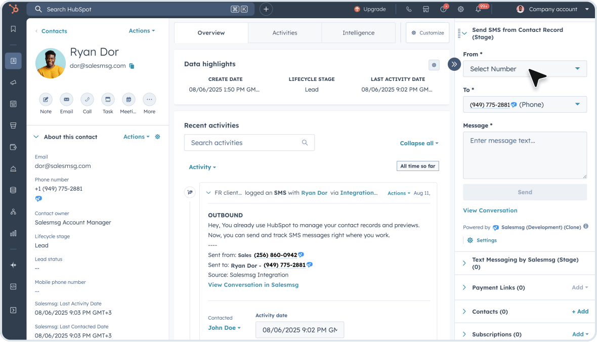Screen dimensions: 597x342
Task: Create a Note for the contact
Action: click(x=46, y=99)
